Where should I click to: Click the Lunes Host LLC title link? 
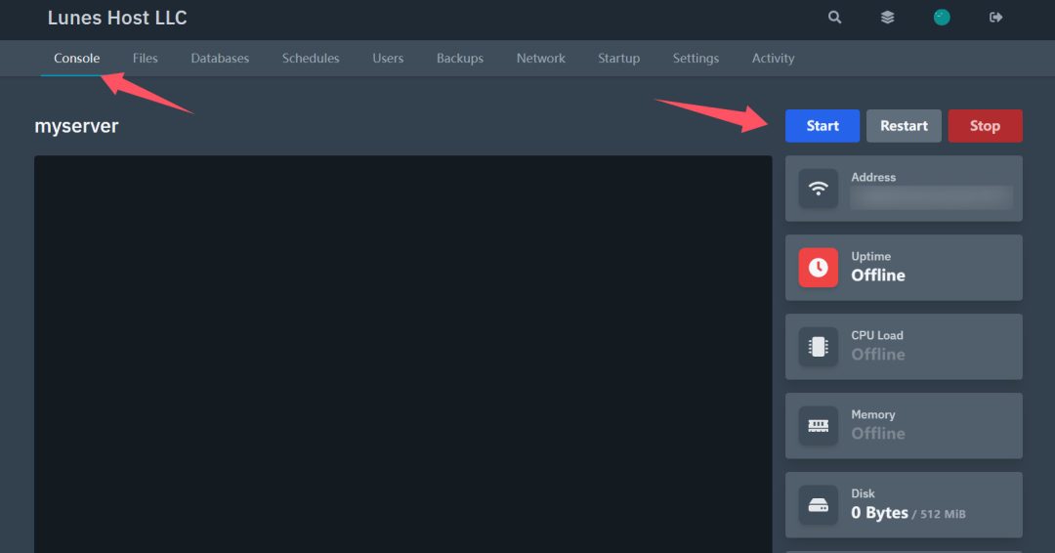(117, 18)
